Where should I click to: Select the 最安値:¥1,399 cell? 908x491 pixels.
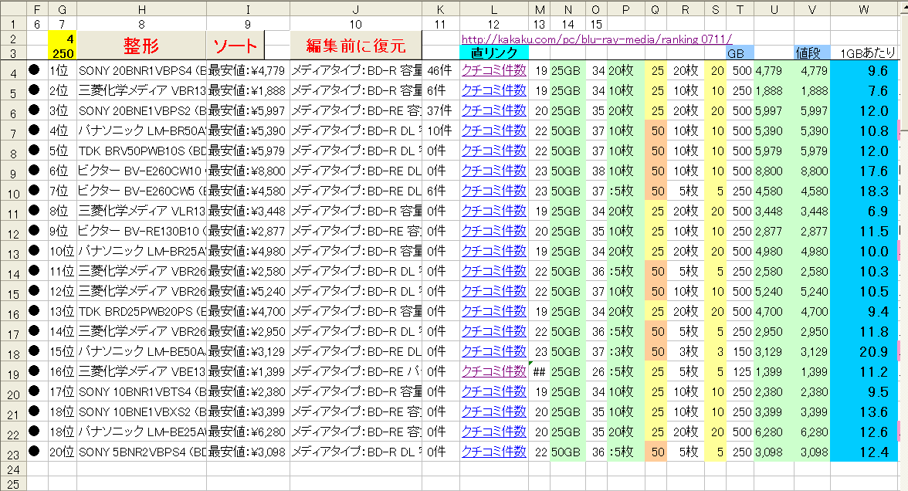[248, 371]
